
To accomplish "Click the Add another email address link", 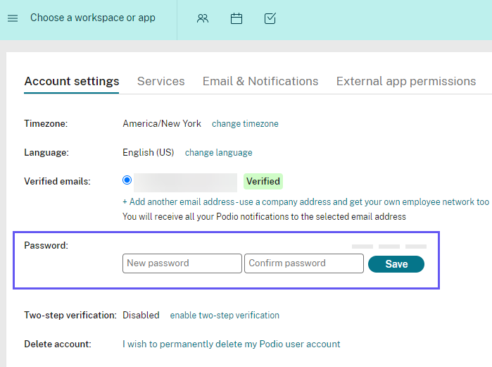I will pyautogui.click(x=305, y=202).
